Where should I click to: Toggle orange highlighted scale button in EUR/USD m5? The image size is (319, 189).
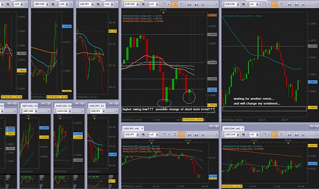click(174, 4)
